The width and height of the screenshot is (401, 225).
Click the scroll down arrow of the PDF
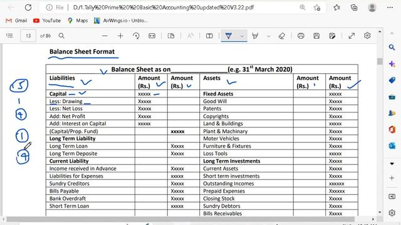(380, 212)
